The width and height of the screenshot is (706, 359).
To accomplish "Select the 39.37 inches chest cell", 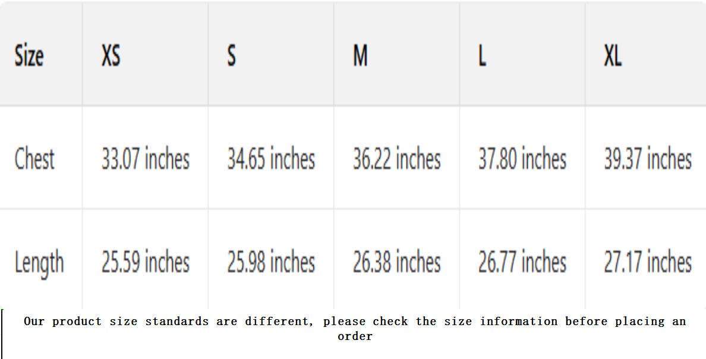I will point(648,159).
